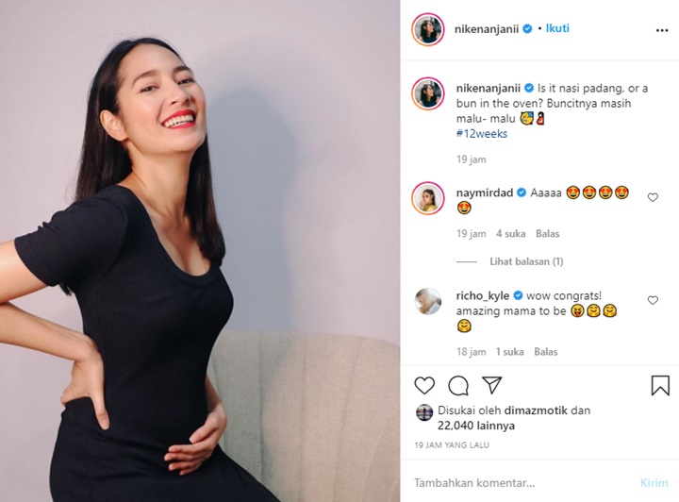Image resolution: width=679 pixels, height=502 pixels.
Task: Open the #12weeks hashtag link
Action: click(482, 134)
